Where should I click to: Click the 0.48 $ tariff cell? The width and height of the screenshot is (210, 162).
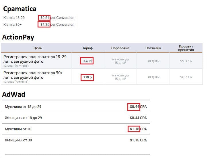click(87, 61)
